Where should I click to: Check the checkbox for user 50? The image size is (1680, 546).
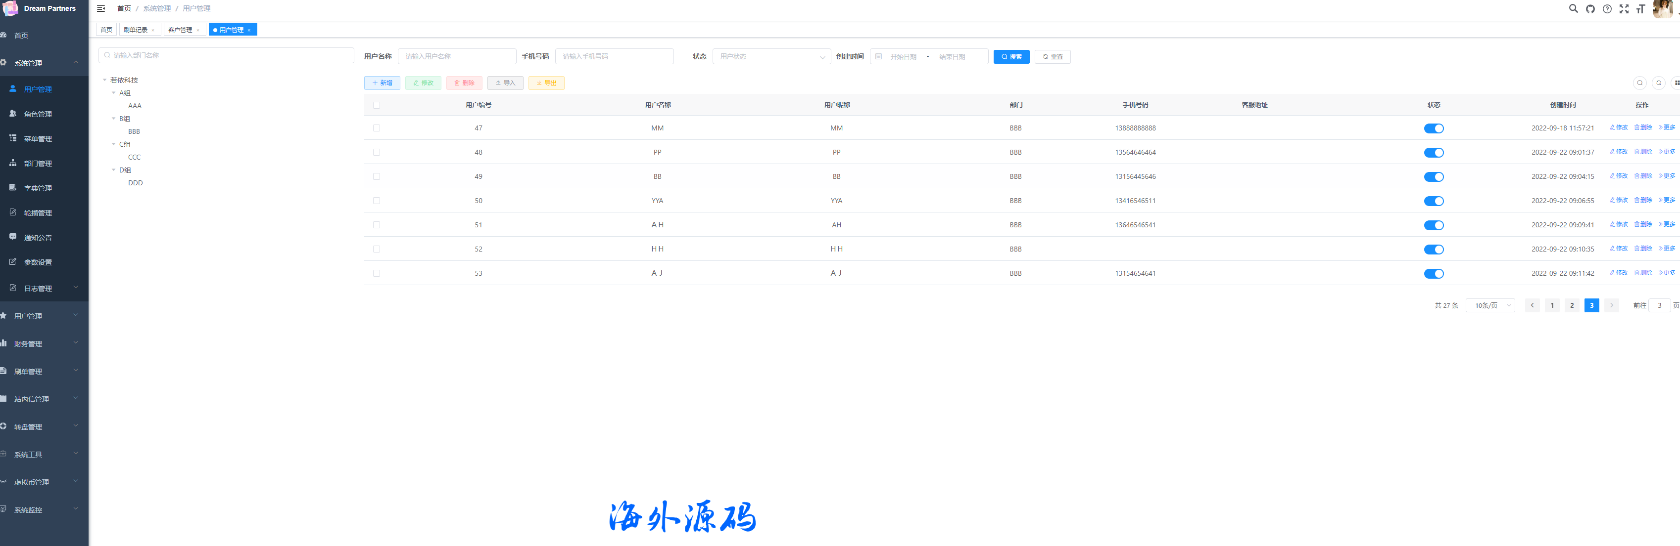tap(376, 201)
